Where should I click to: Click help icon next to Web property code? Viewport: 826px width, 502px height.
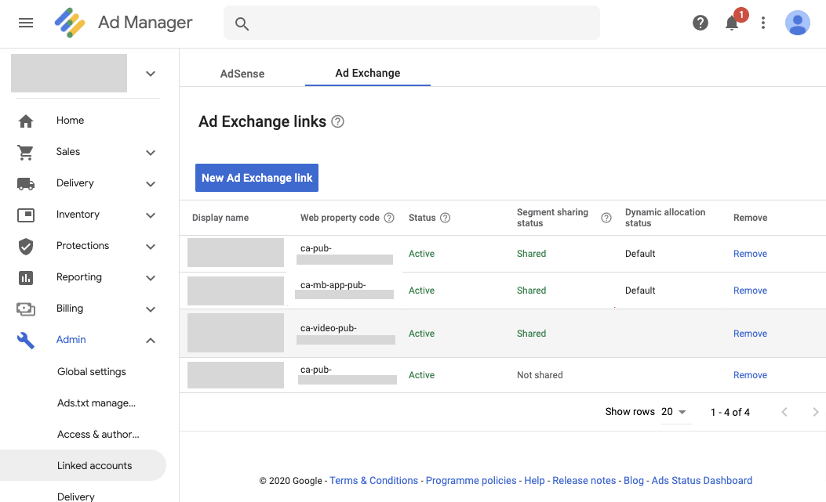389,218
